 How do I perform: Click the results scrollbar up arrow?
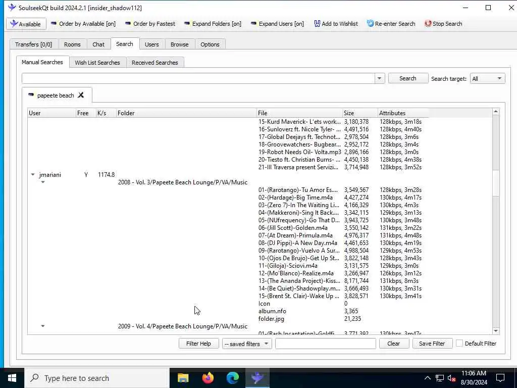496,112
